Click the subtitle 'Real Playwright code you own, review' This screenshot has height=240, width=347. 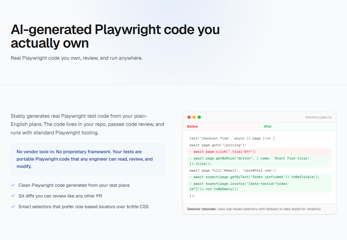77,58
